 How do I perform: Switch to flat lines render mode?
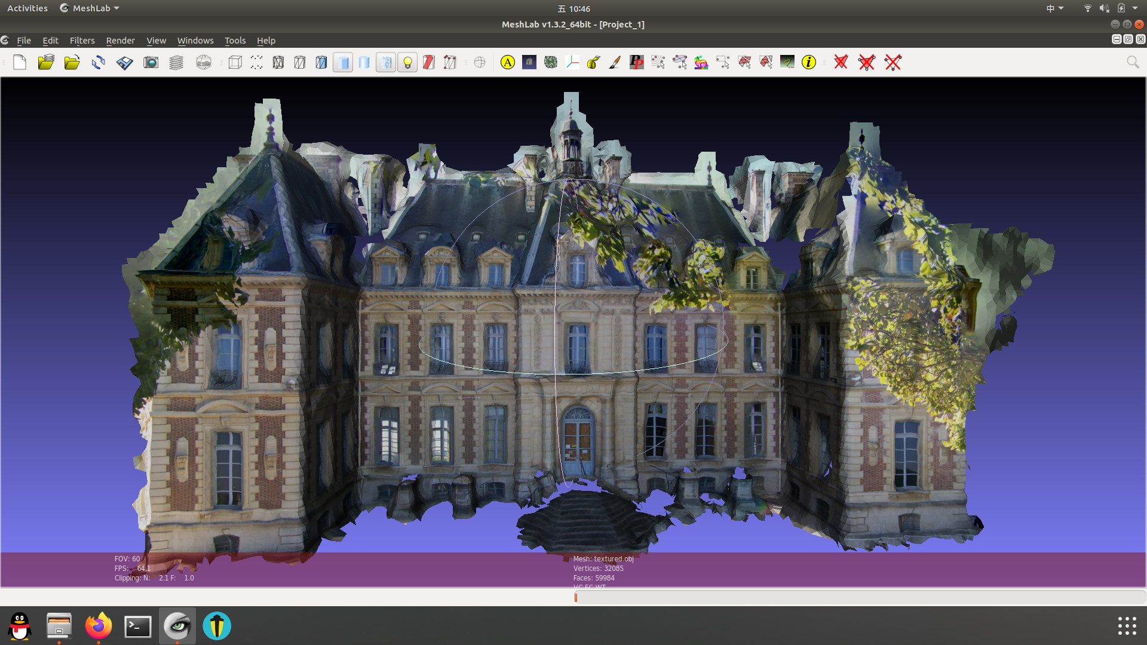coord(321,62)
